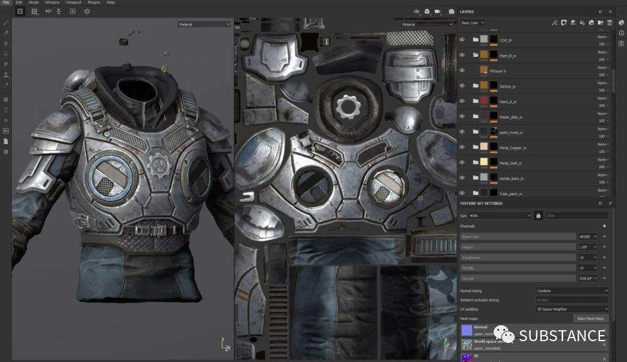Open the Normal mixing Combine dropdown
627x362 pixels.
(572, 290)
